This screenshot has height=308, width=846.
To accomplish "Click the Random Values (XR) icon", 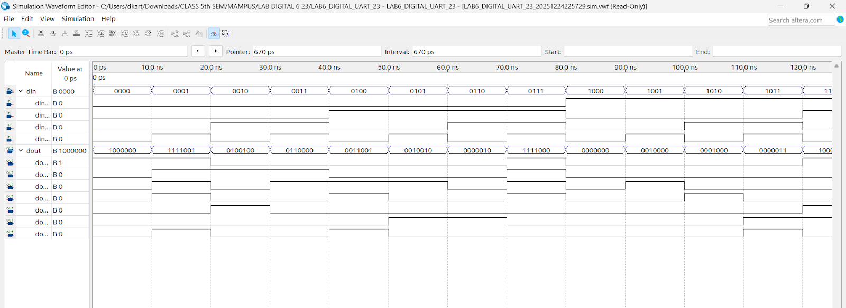I will [x=161, y=33].
